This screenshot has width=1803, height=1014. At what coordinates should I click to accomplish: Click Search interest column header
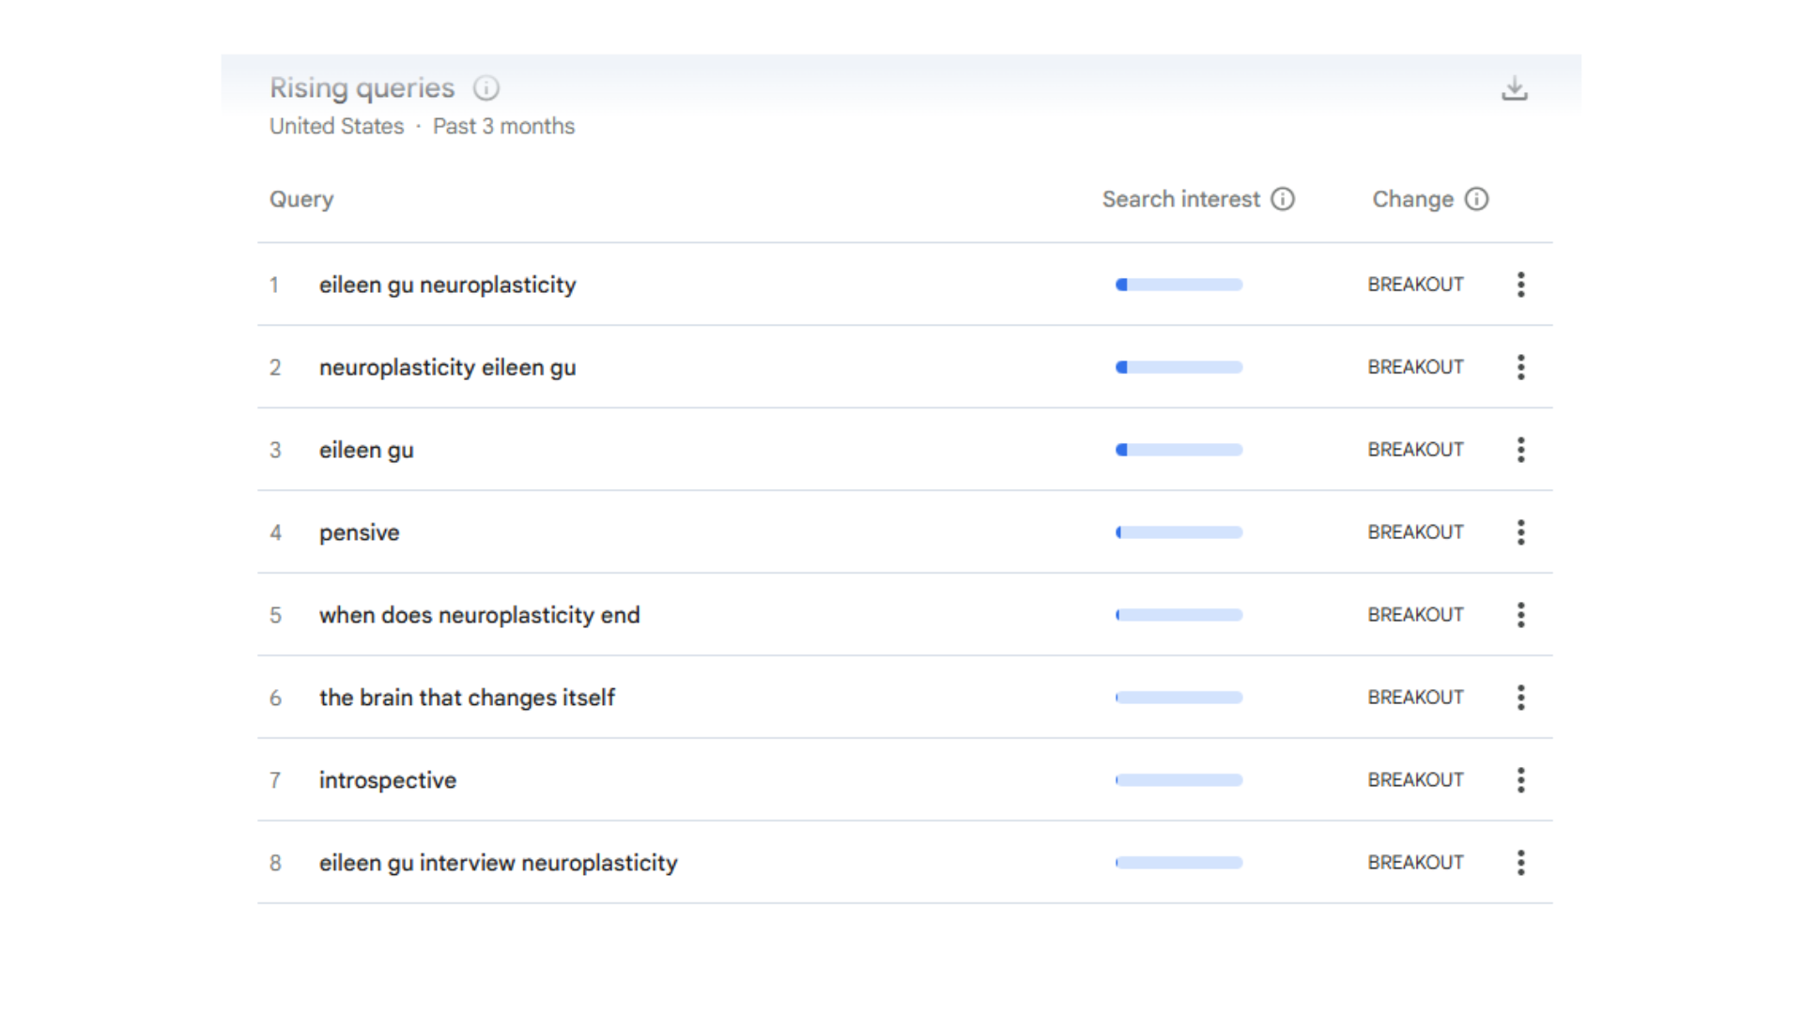pos(1180,199)
